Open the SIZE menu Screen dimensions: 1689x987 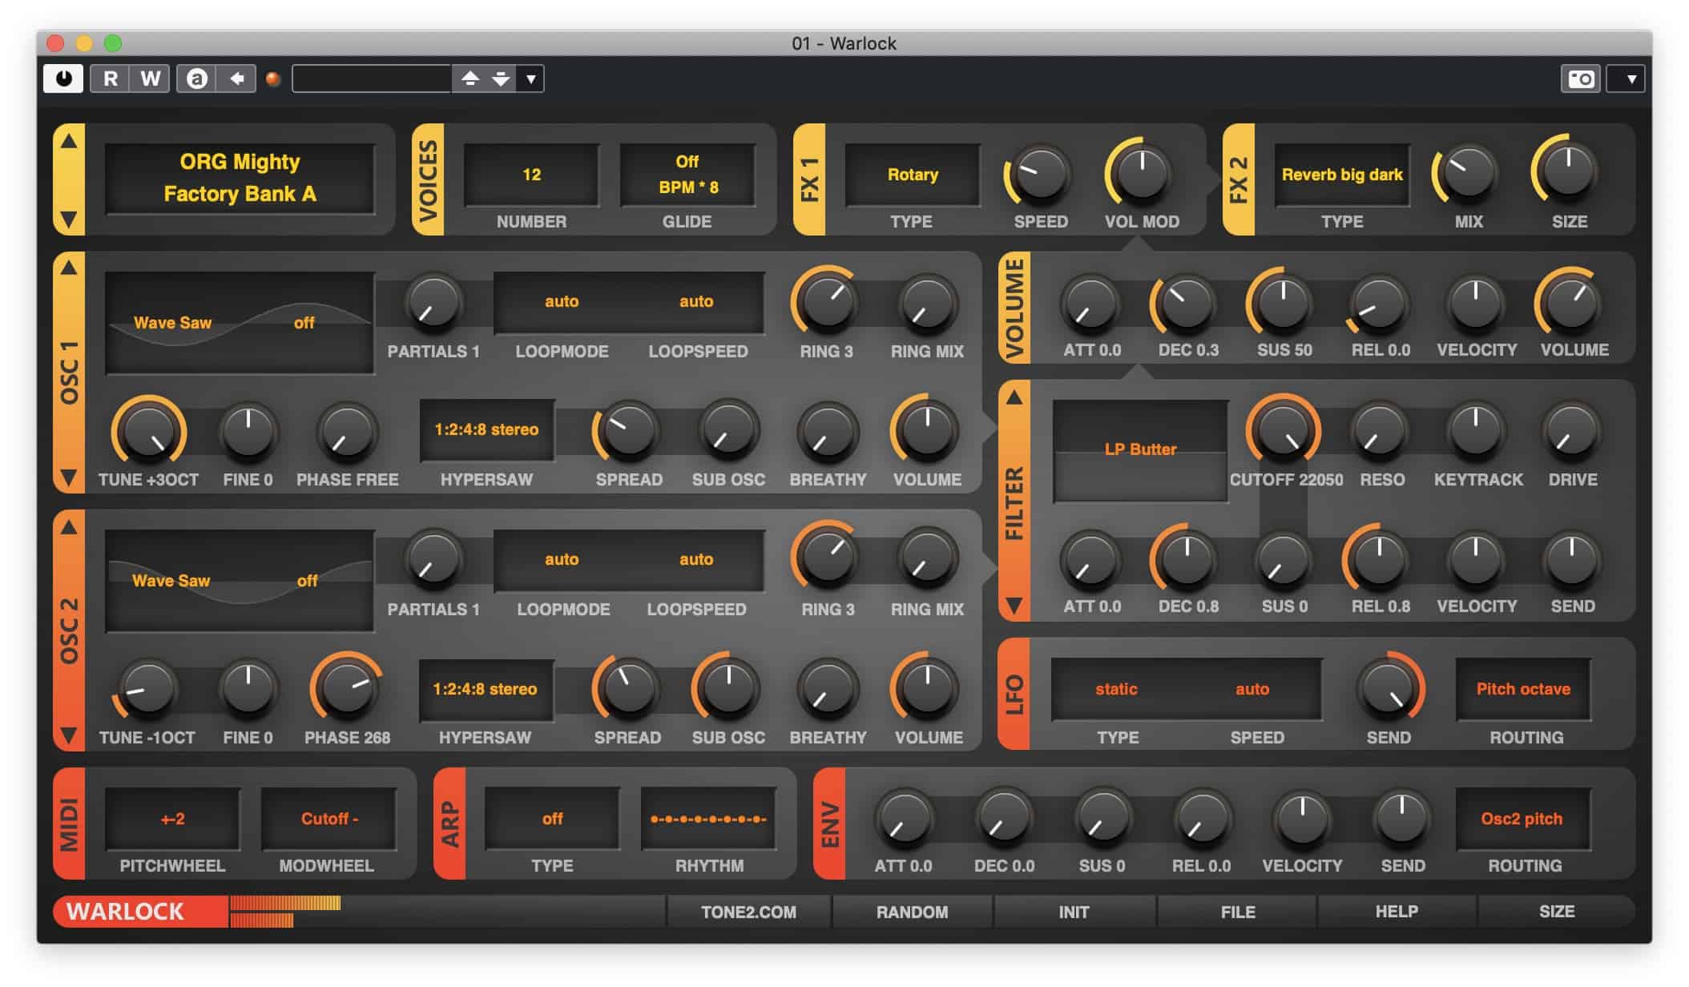coord(1557,912)
